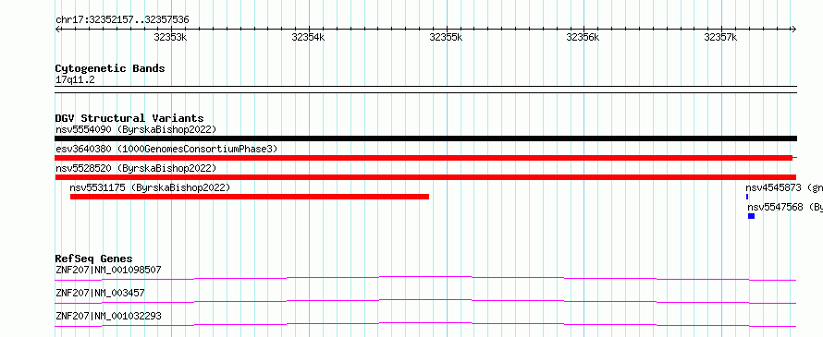Select the 32353k ruler tick label
The height and width of the screenshot is (337, 823).
pyautogui.click(x=170, y=37)
